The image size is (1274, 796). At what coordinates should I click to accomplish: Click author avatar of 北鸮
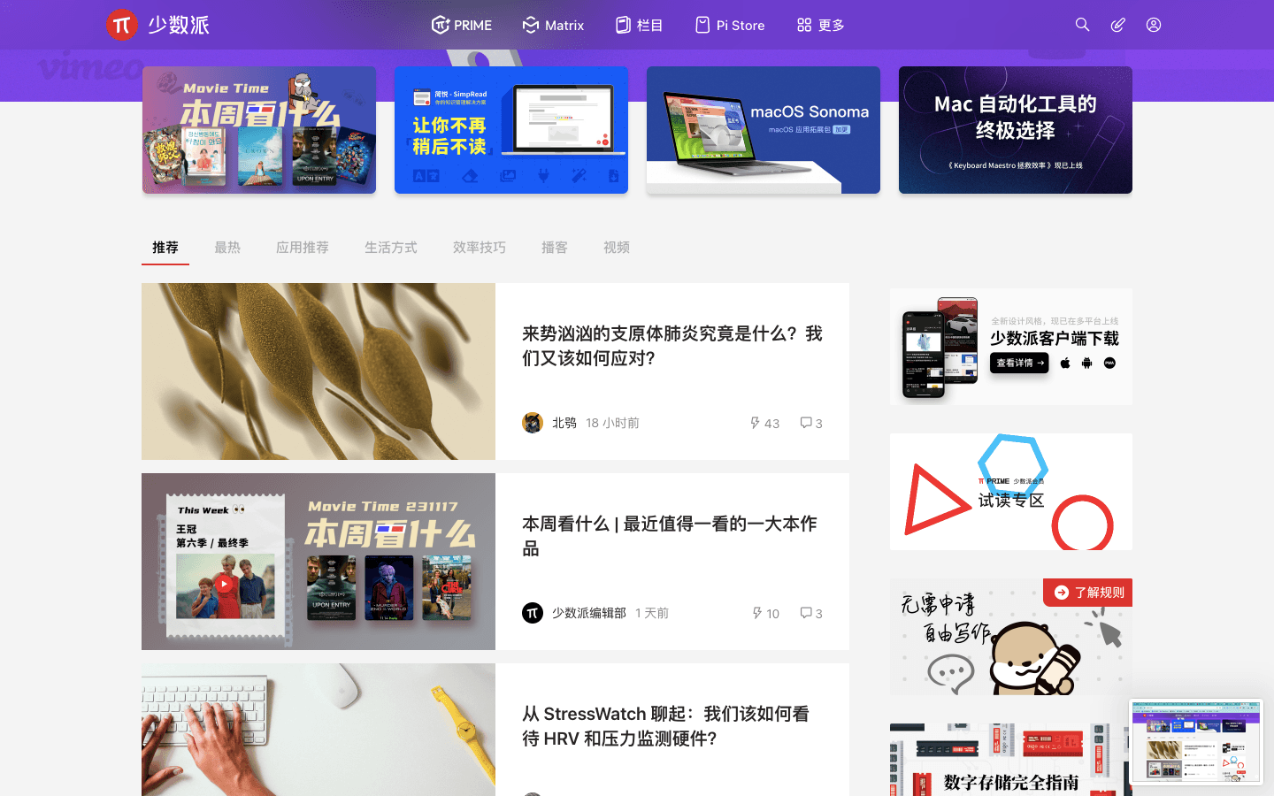(x=533, y=423)
